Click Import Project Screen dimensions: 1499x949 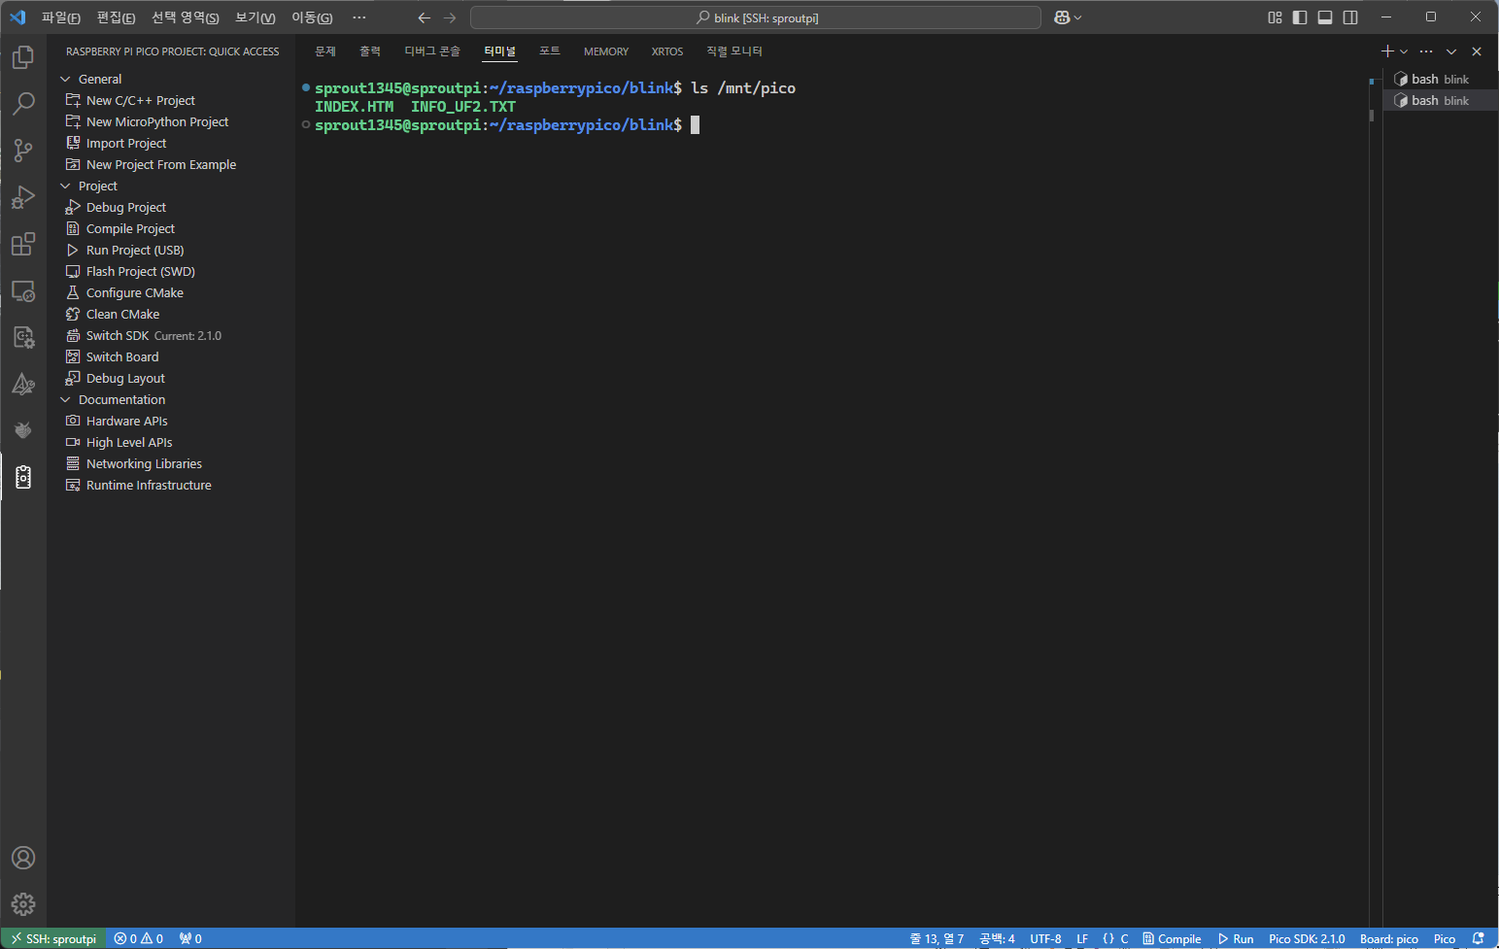126,143
